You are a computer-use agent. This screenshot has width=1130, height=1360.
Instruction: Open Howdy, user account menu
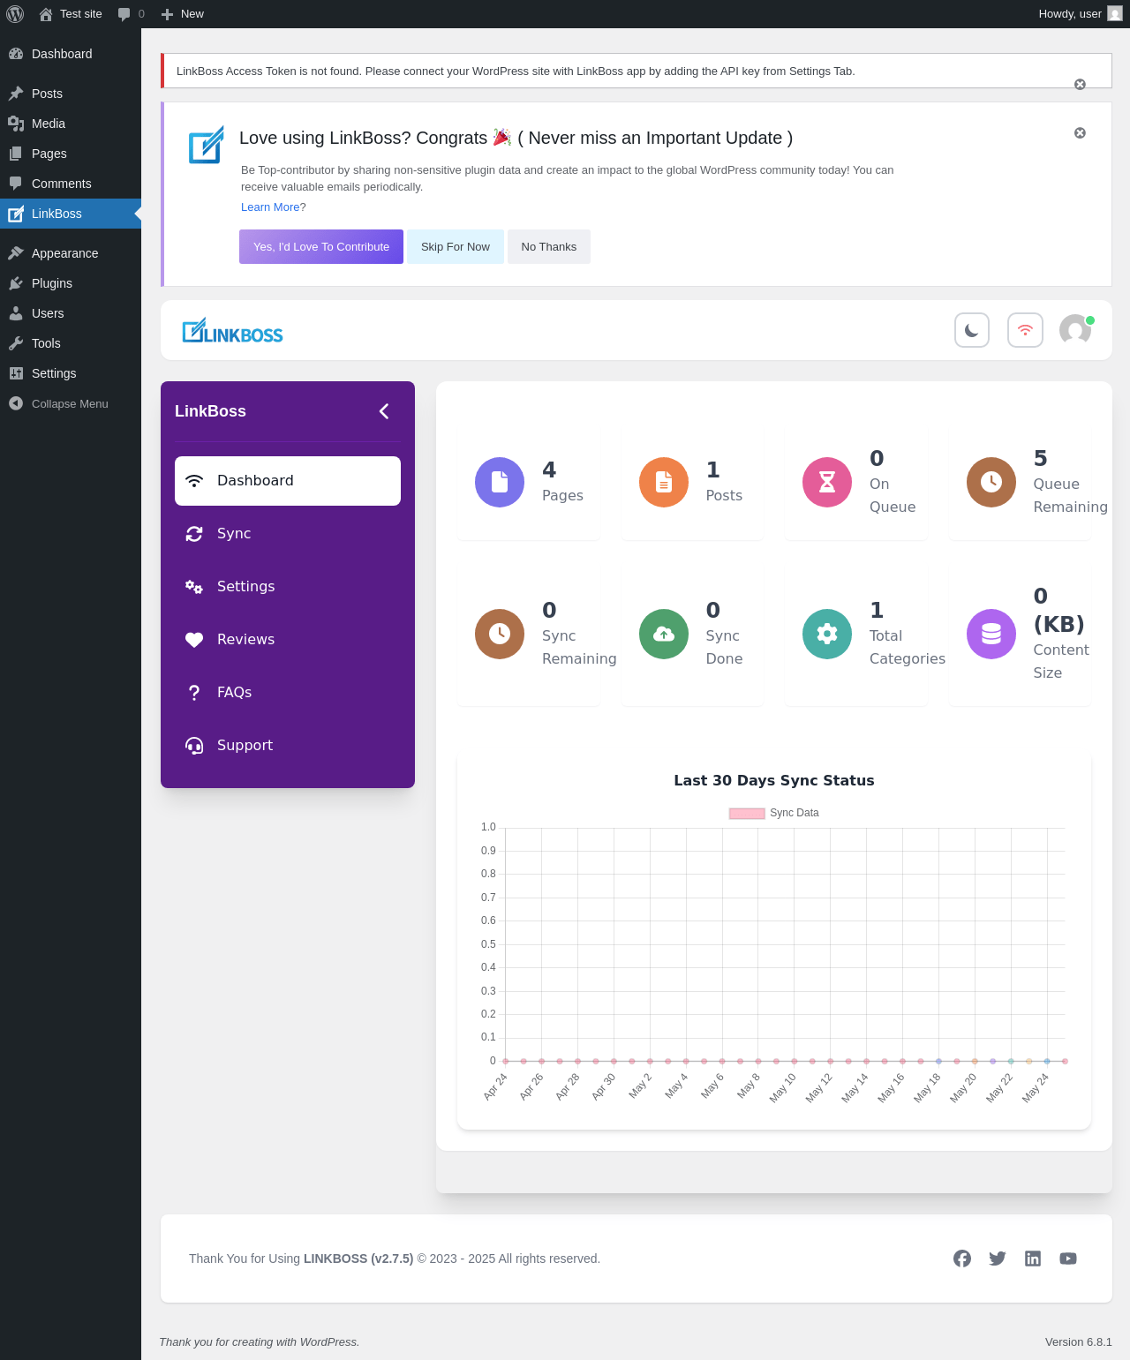(x=1081, y=14)
